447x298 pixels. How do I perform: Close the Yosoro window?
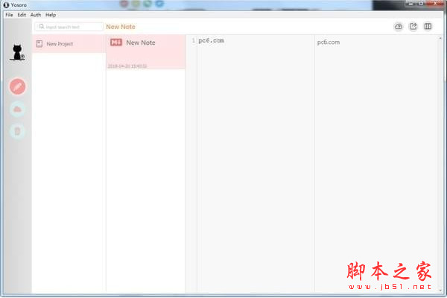pos(435,4)
